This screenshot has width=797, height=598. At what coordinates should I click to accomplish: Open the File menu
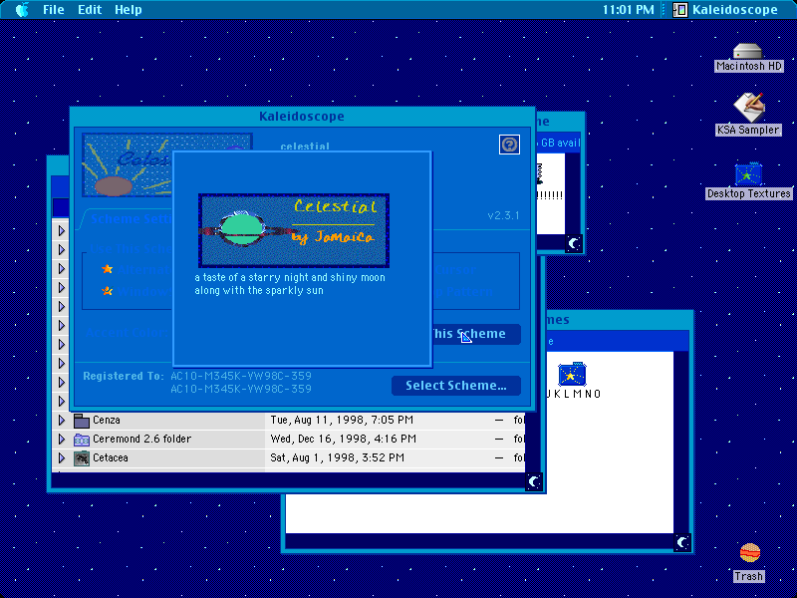[x=54, y=10]
